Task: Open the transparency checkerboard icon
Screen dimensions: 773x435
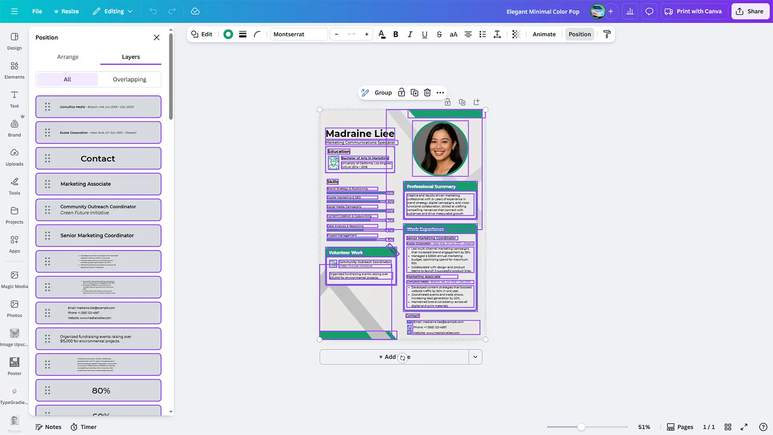Action: (x=516, y=34)
